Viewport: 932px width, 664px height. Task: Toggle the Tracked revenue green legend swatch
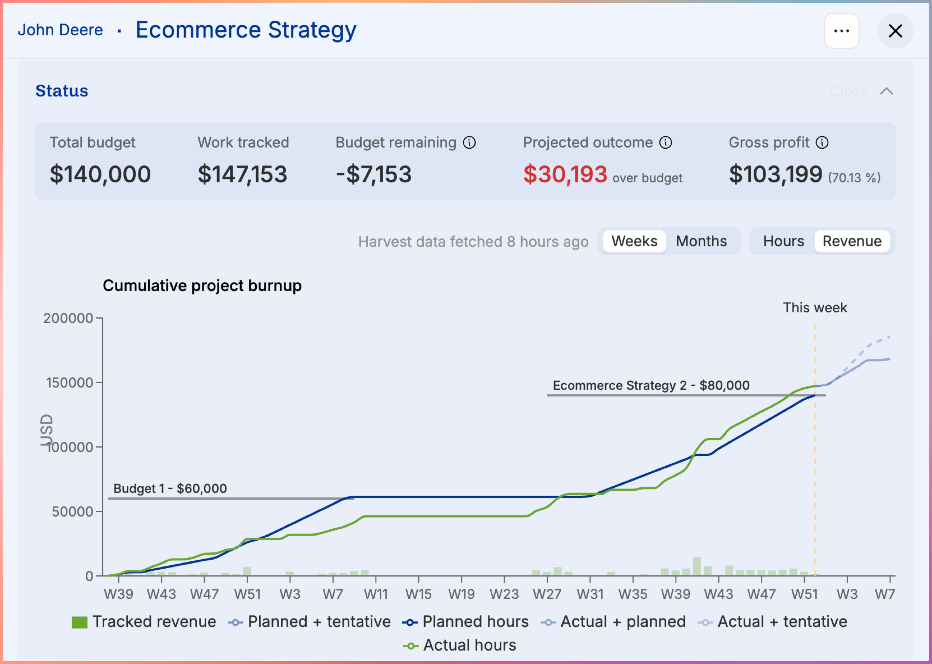pyautogui.click(x=79, y=622)
